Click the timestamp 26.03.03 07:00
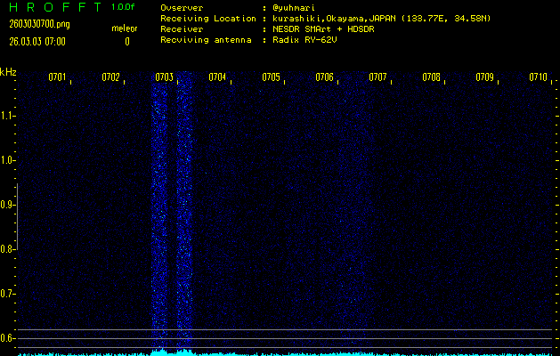 (37, 42)
